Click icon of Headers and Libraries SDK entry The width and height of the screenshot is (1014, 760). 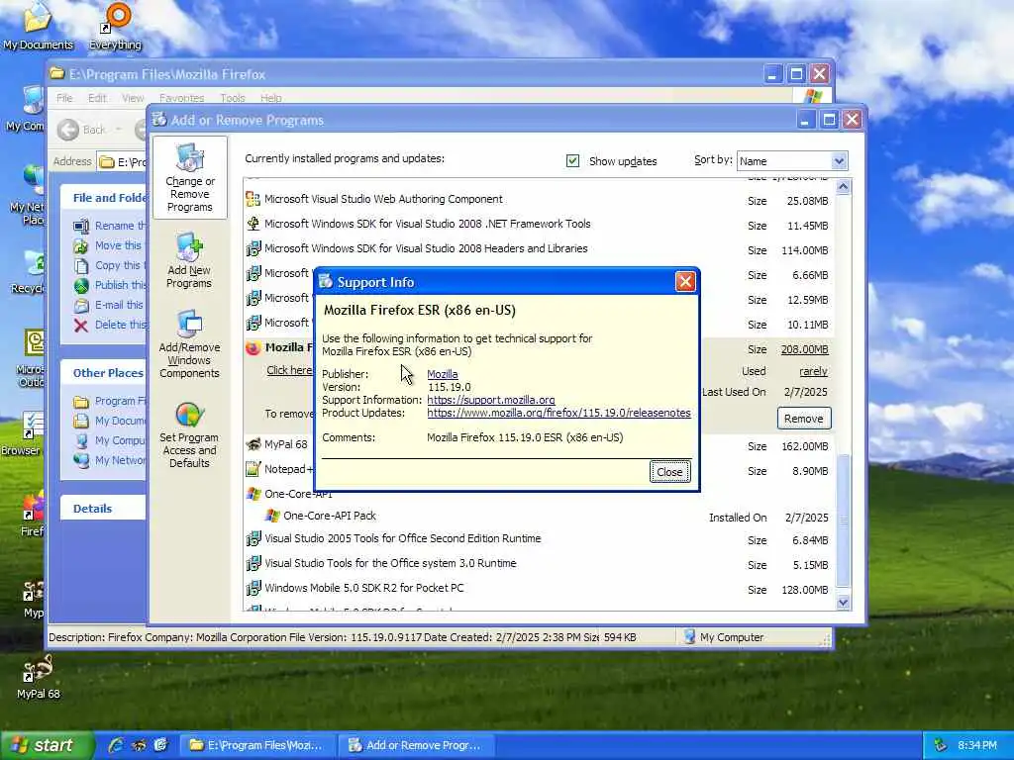(253, 248)
